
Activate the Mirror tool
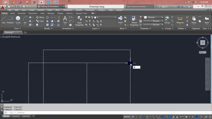point(47,21)
